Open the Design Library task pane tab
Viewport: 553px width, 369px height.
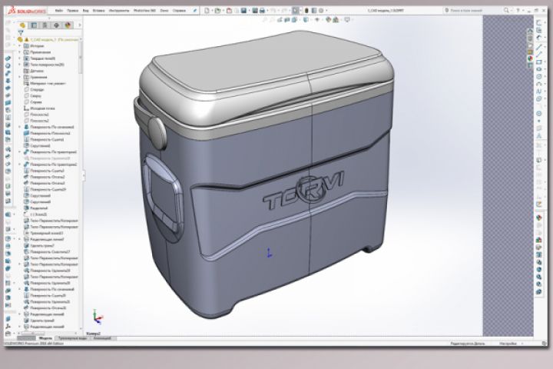(530, 38)
